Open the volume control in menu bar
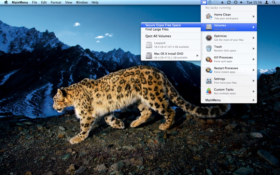280x175 pixels. (241, 2)
